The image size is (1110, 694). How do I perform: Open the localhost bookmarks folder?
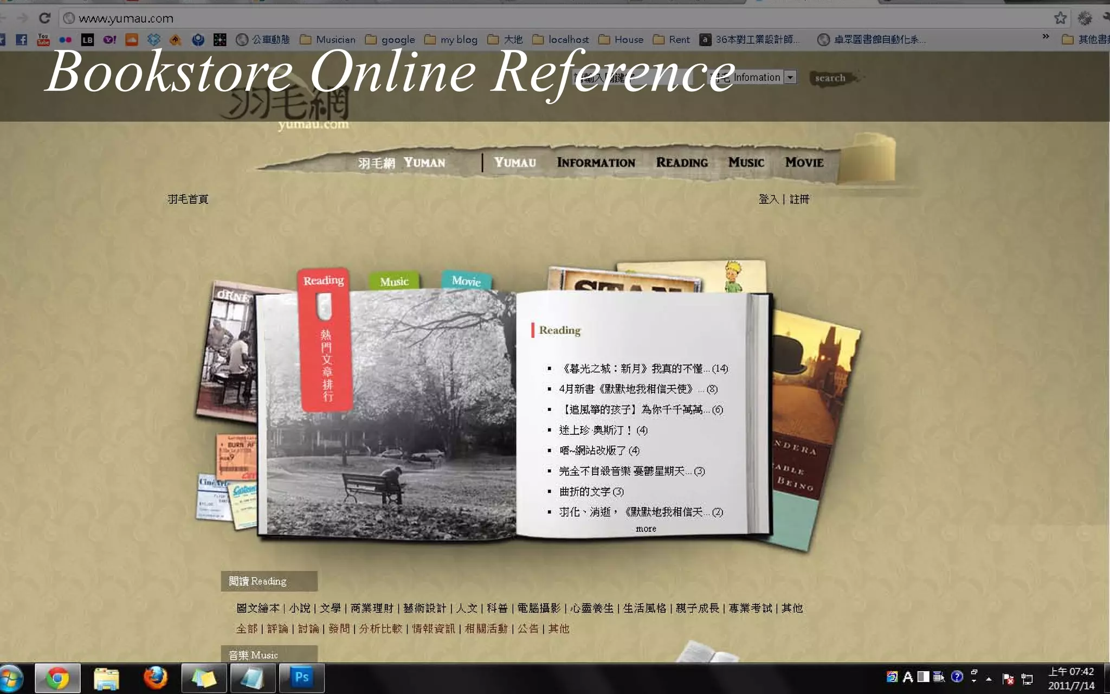[560, 40]
